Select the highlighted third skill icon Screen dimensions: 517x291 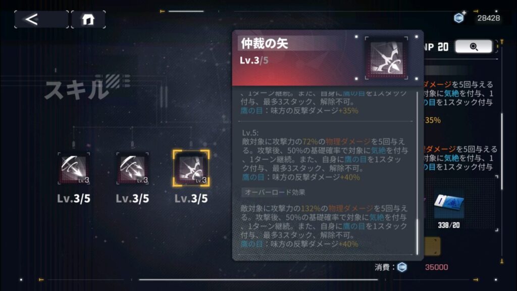(191, 168)
